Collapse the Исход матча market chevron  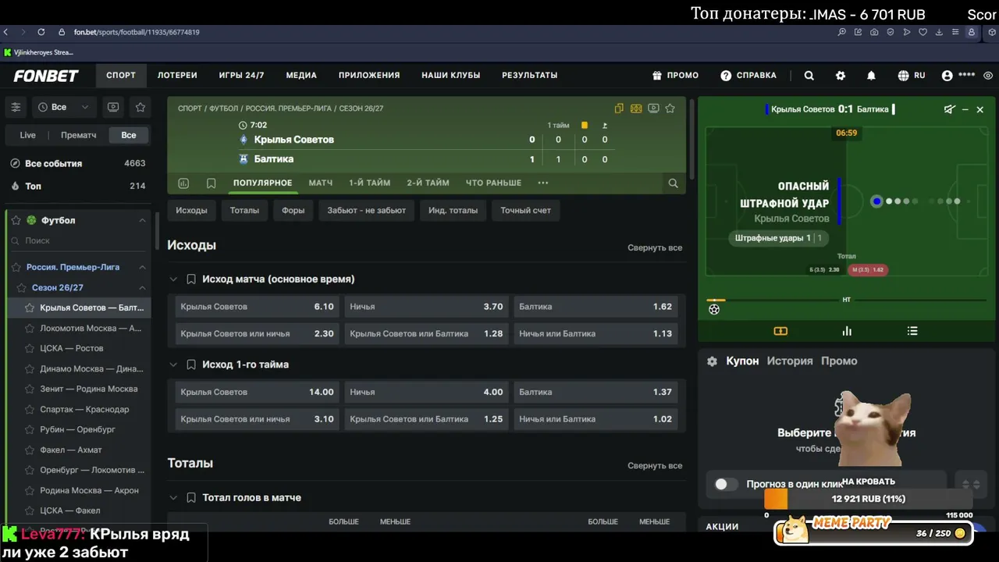[173, 279]
